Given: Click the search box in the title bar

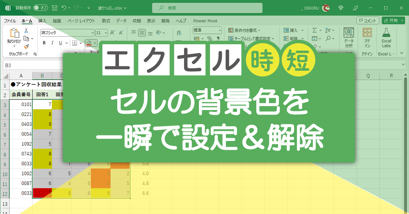Looking at the screenshot, I should 207,8.
